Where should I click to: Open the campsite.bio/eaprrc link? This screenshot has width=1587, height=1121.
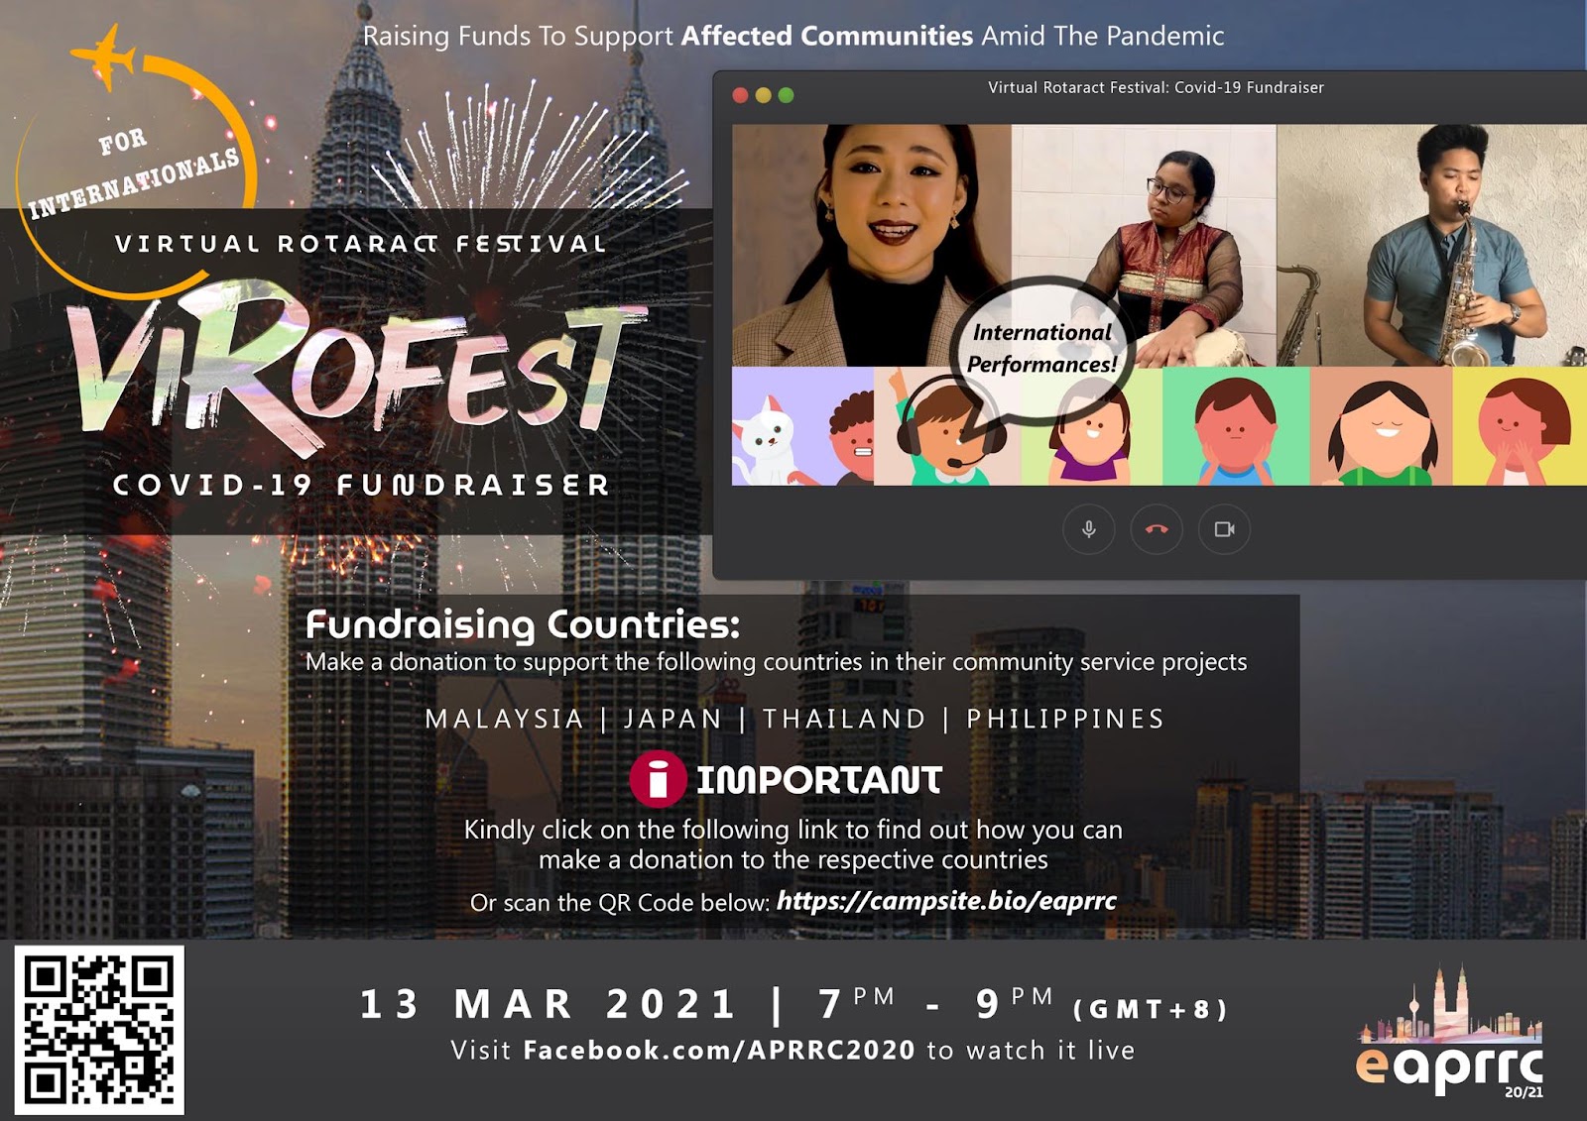click(x=946, y=900)
